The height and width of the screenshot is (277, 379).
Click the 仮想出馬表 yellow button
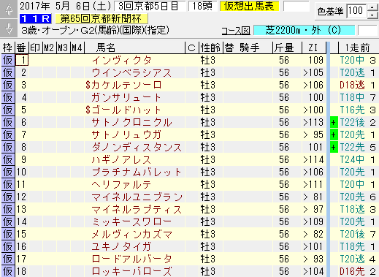coord(249,7)
